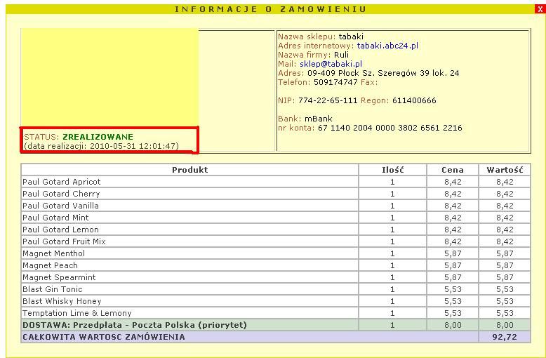Screen dimensions: 546x358
Task: Select the Paul Gotard Cherry row
Action: point(276,194)
